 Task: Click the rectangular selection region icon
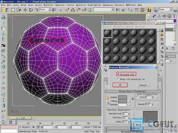click(13, 10)
